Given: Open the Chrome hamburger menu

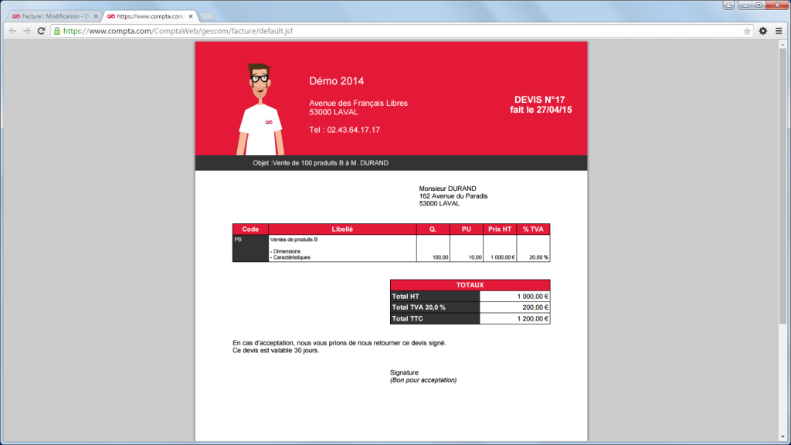Looking at the screenshot, I should [779, 31].
